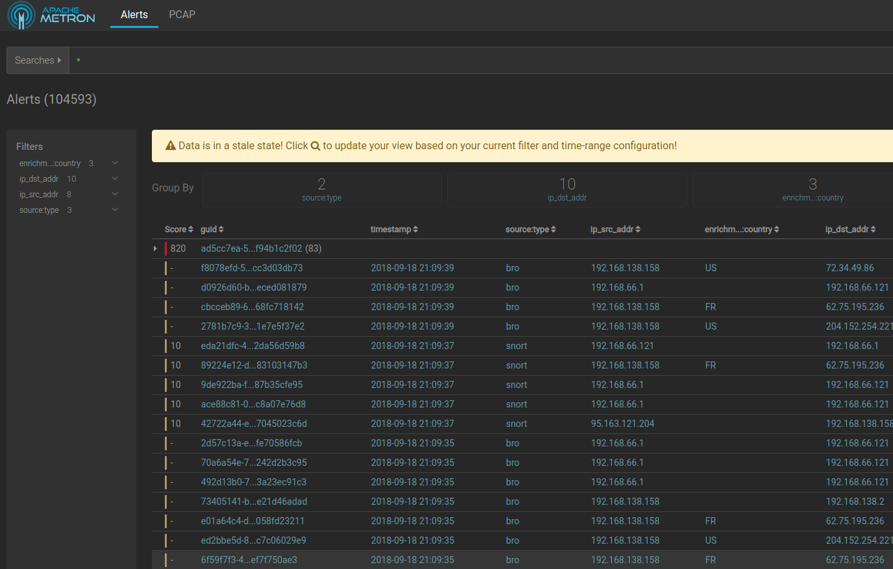
Task: Open the PCAP tab
Action: [x=182, y=14]
